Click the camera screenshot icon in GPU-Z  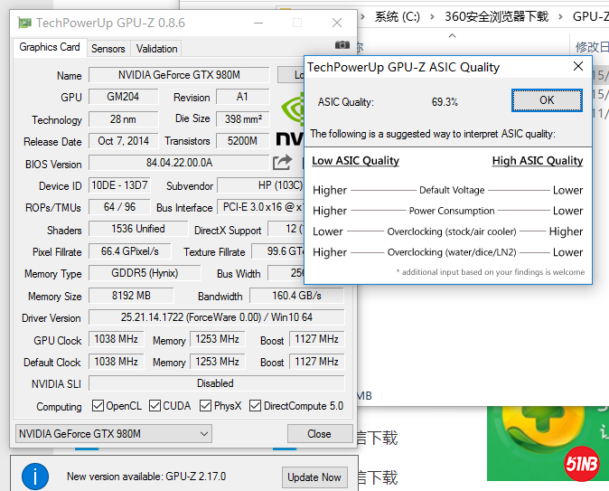(342, 45)
